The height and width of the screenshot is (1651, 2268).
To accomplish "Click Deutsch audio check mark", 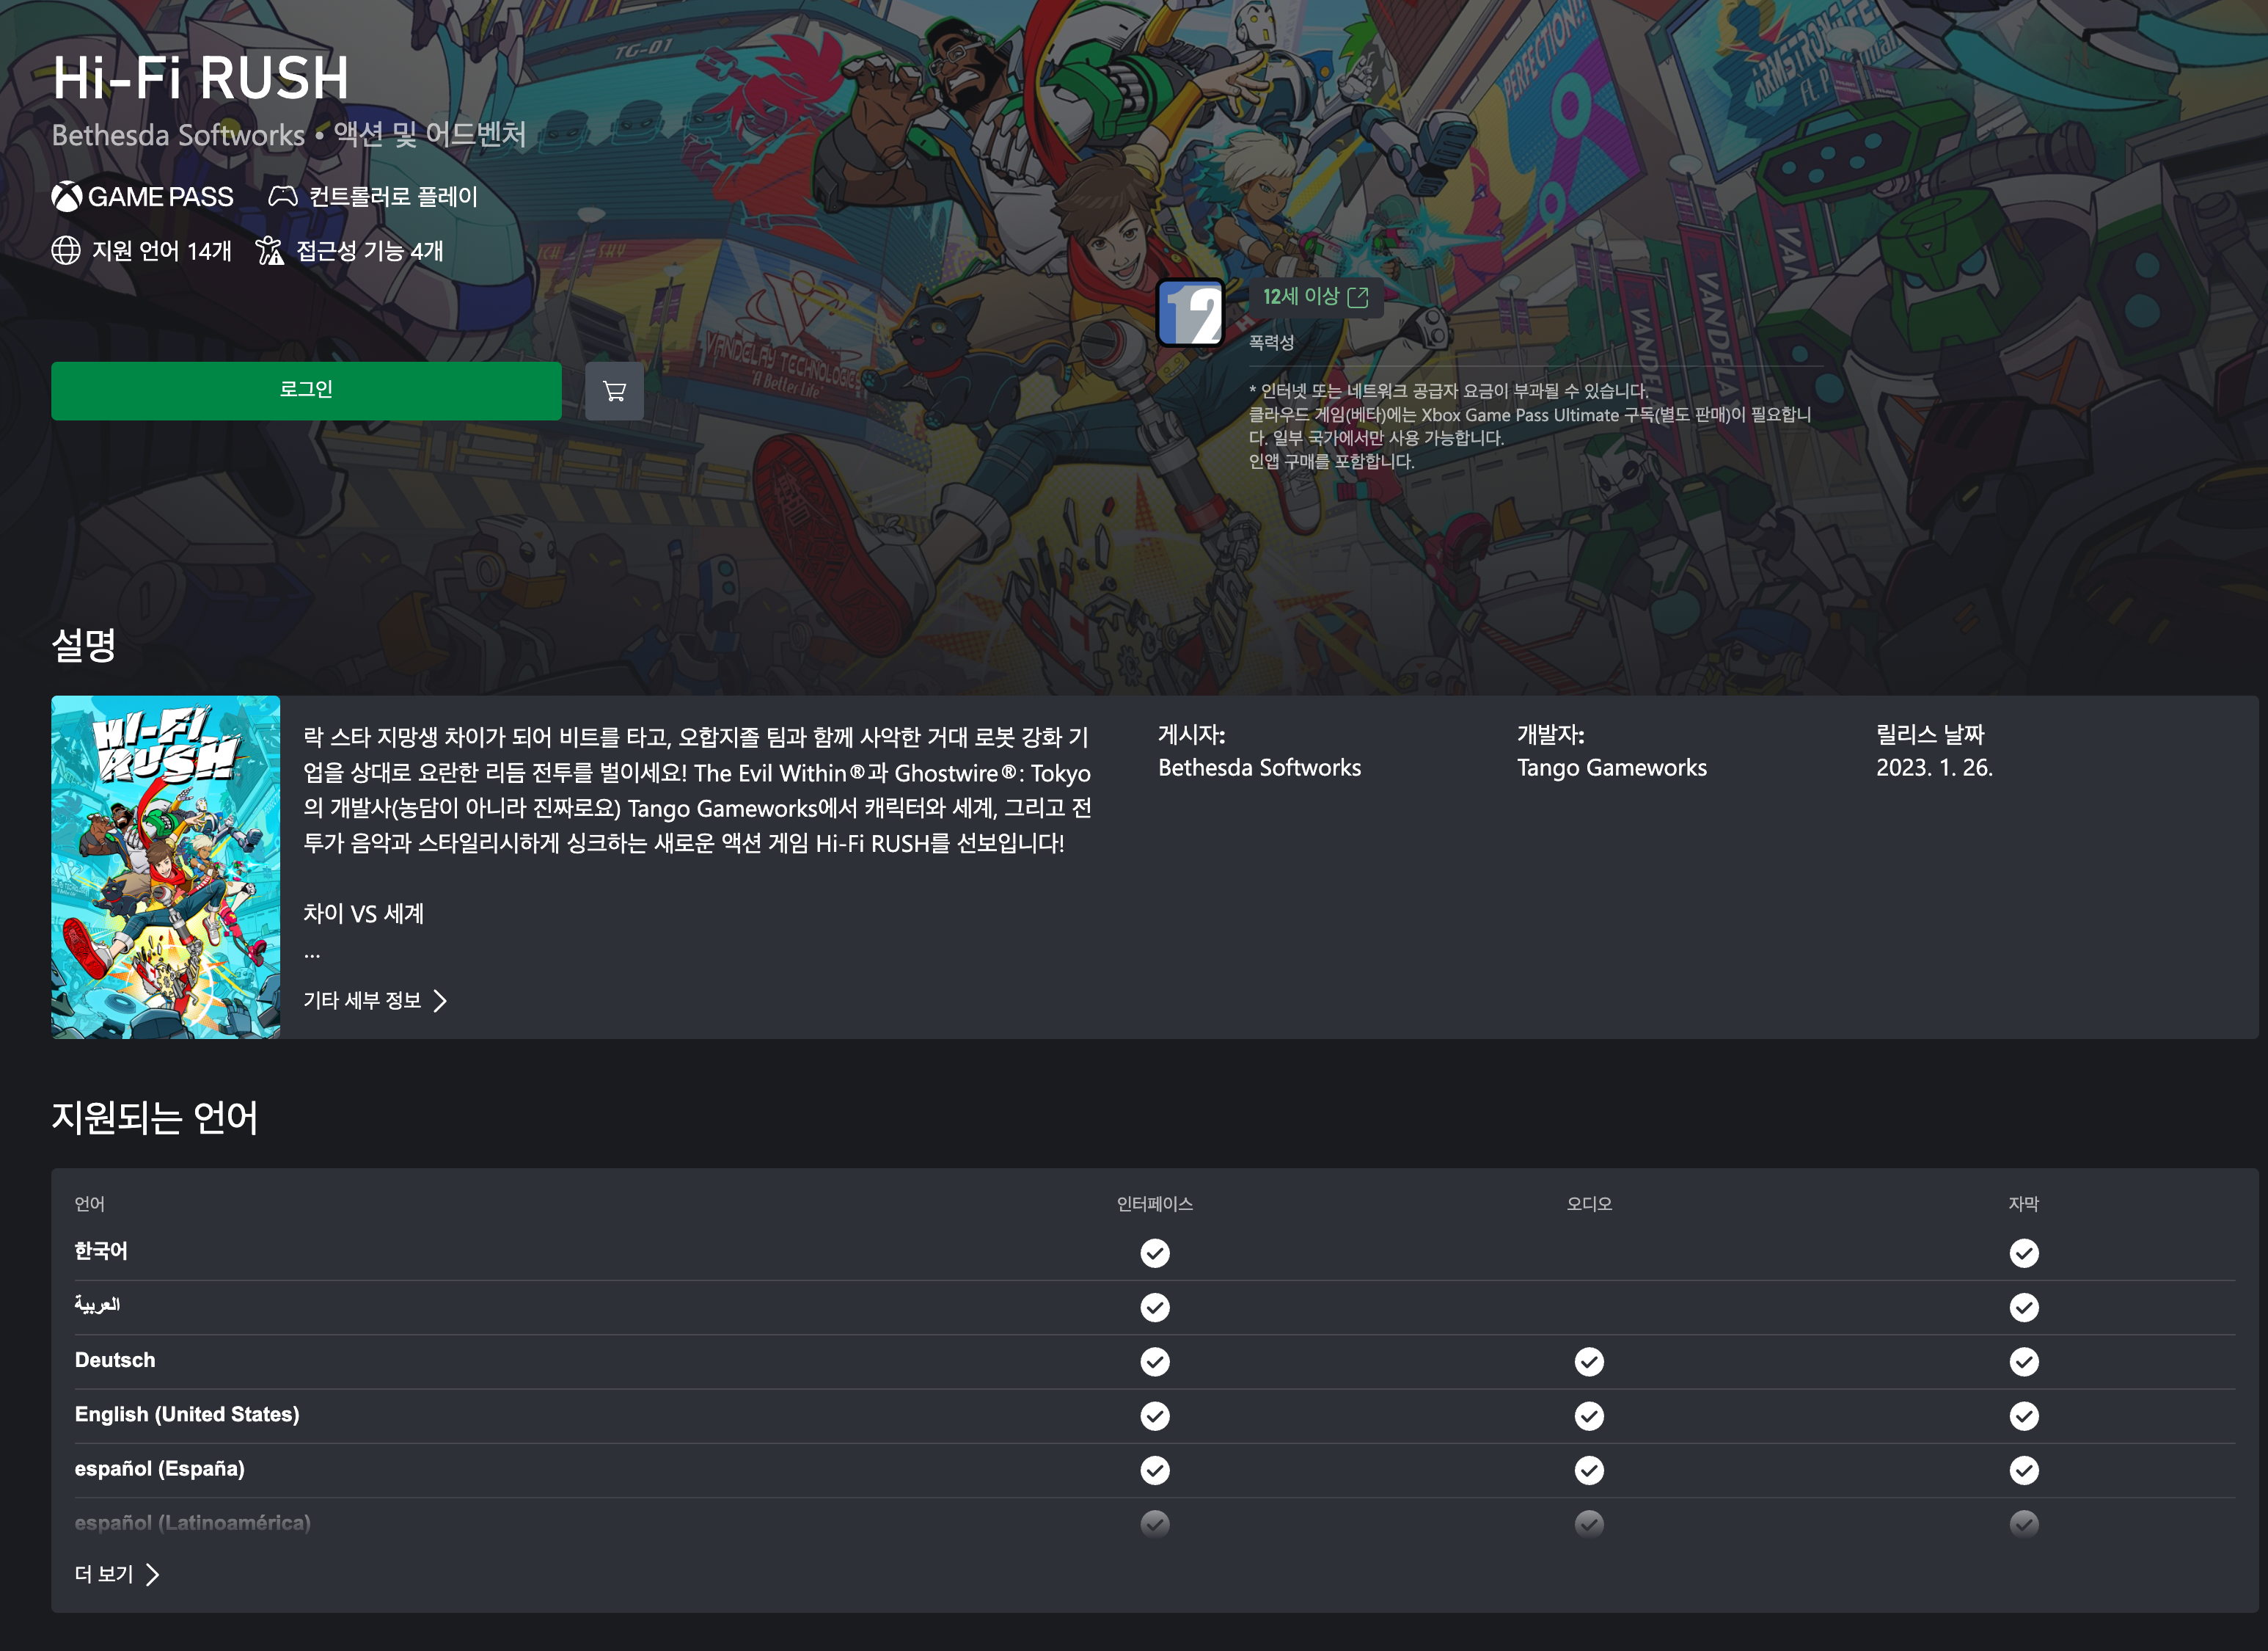I will (x=1589, y=1361).
